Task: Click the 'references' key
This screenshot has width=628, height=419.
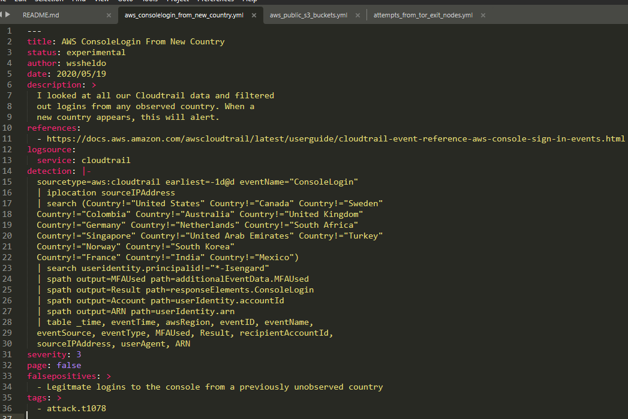Action: [52, 128]
